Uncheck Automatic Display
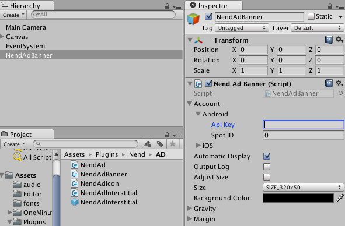Screen dimensions: 345x226 tap(267, 156)
